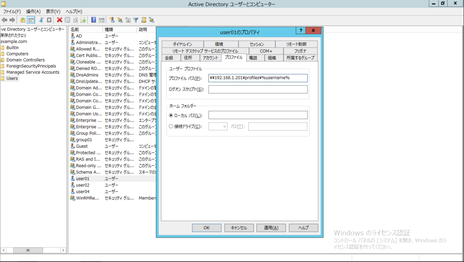Screen dimensions: 464x262
Task: Click the find objects icon in toolbar
Action: point(144,20)
